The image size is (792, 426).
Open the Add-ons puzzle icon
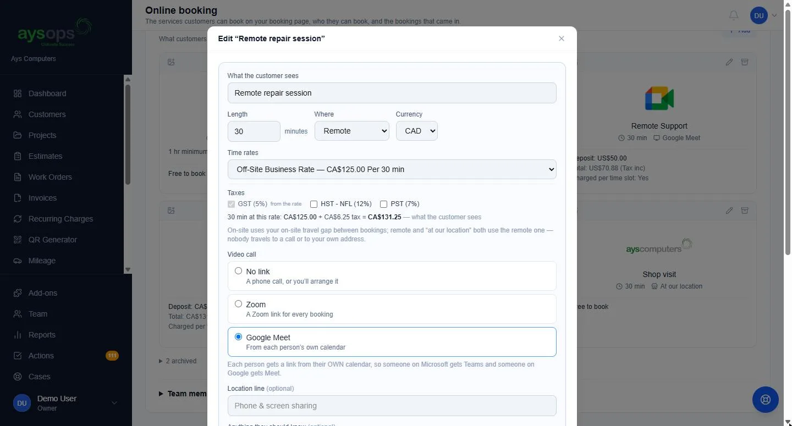tap(18, 293)
